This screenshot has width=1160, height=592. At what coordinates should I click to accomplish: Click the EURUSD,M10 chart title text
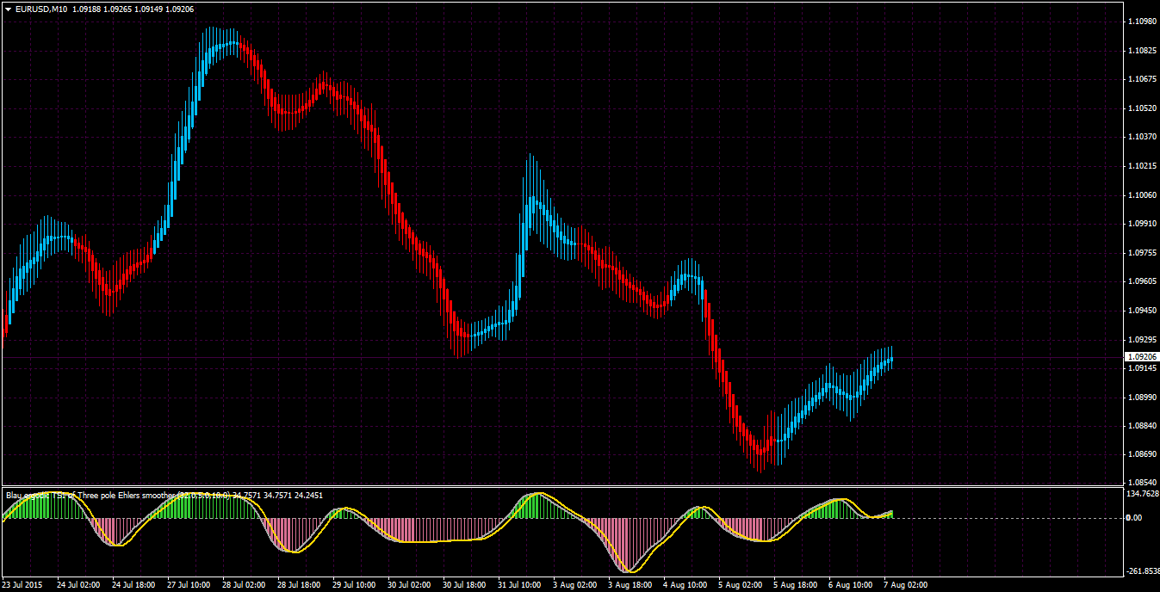(x=41, y=9)
